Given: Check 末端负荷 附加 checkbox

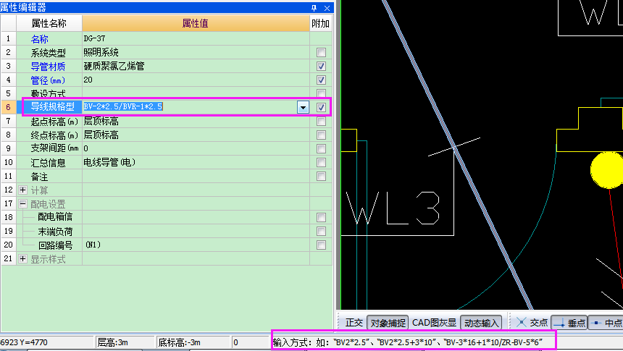Looking at the screenshot, I should (321, 231).
